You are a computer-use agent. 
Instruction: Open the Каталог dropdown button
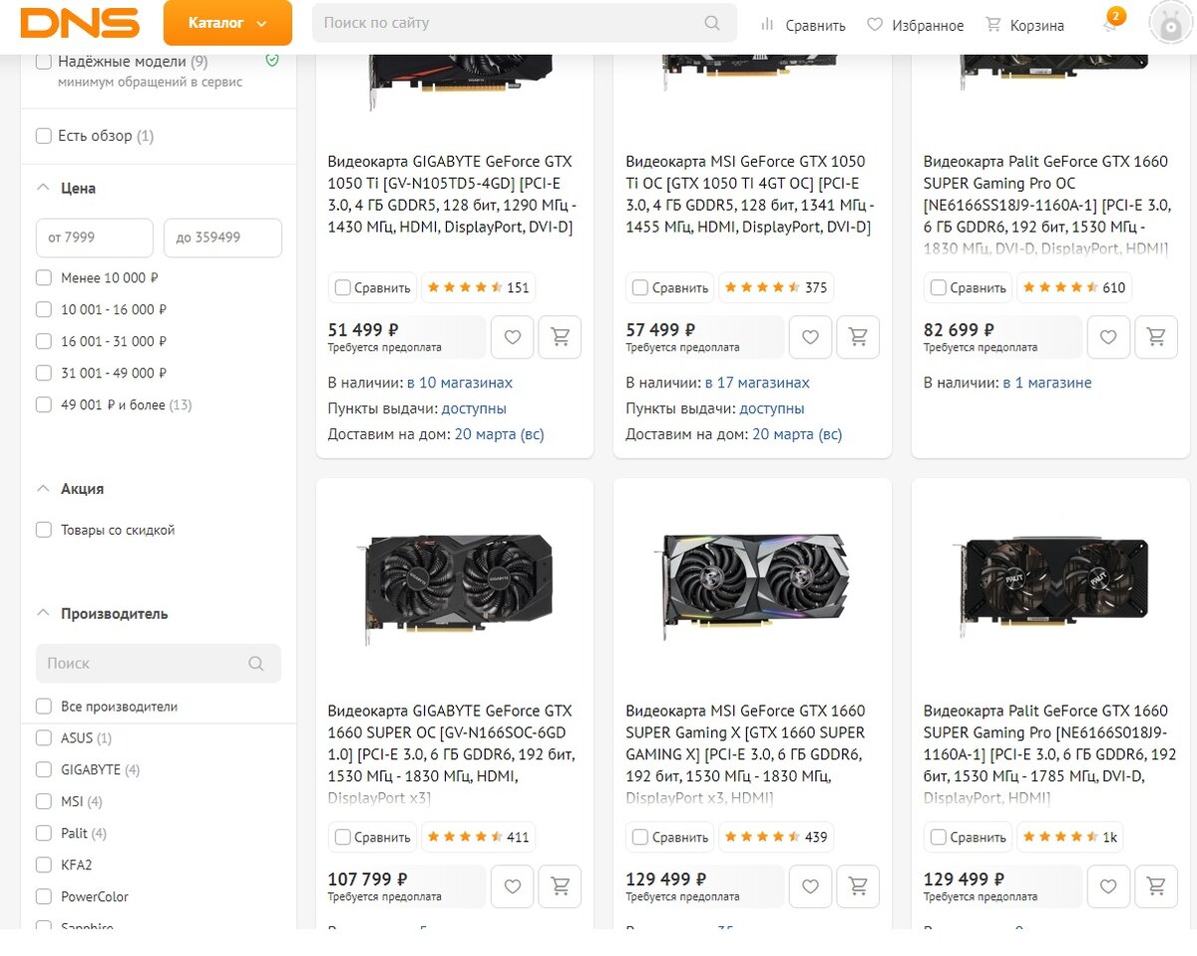click(x=227, y=23)
